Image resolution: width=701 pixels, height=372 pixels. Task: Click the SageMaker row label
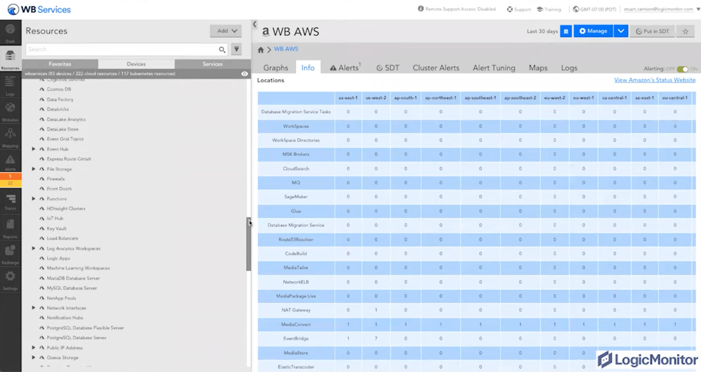pyautogui.click(x=296, y=197)
